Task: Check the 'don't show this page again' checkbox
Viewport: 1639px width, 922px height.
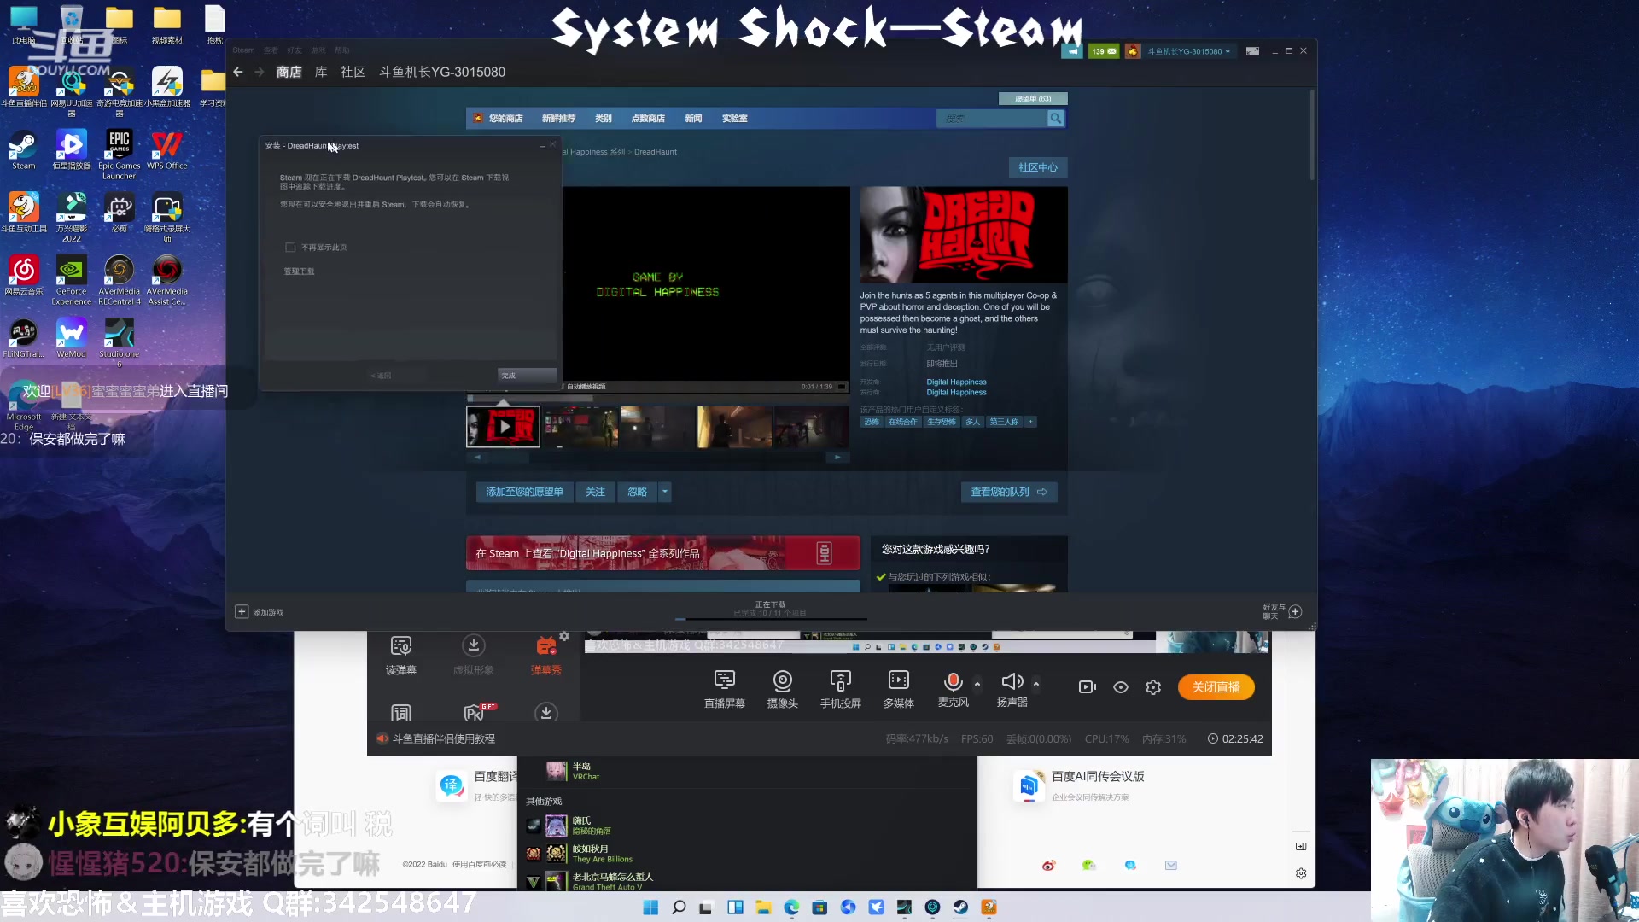Action: tap(290, 248)
